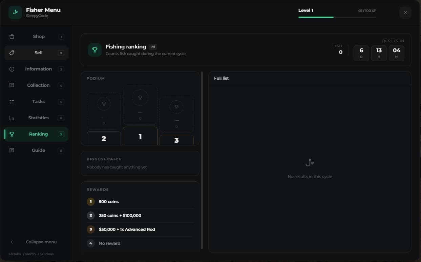Click the Fisher Menu hook logo
The width and height of the screenshot is (421, 262).
pos(15,13)
